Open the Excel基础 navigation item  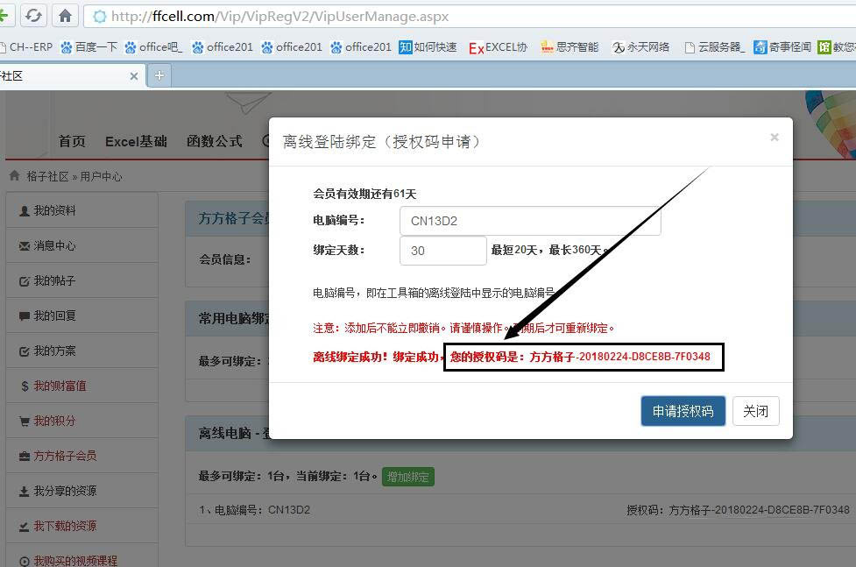pyautogui.click(x=136, y=141)
